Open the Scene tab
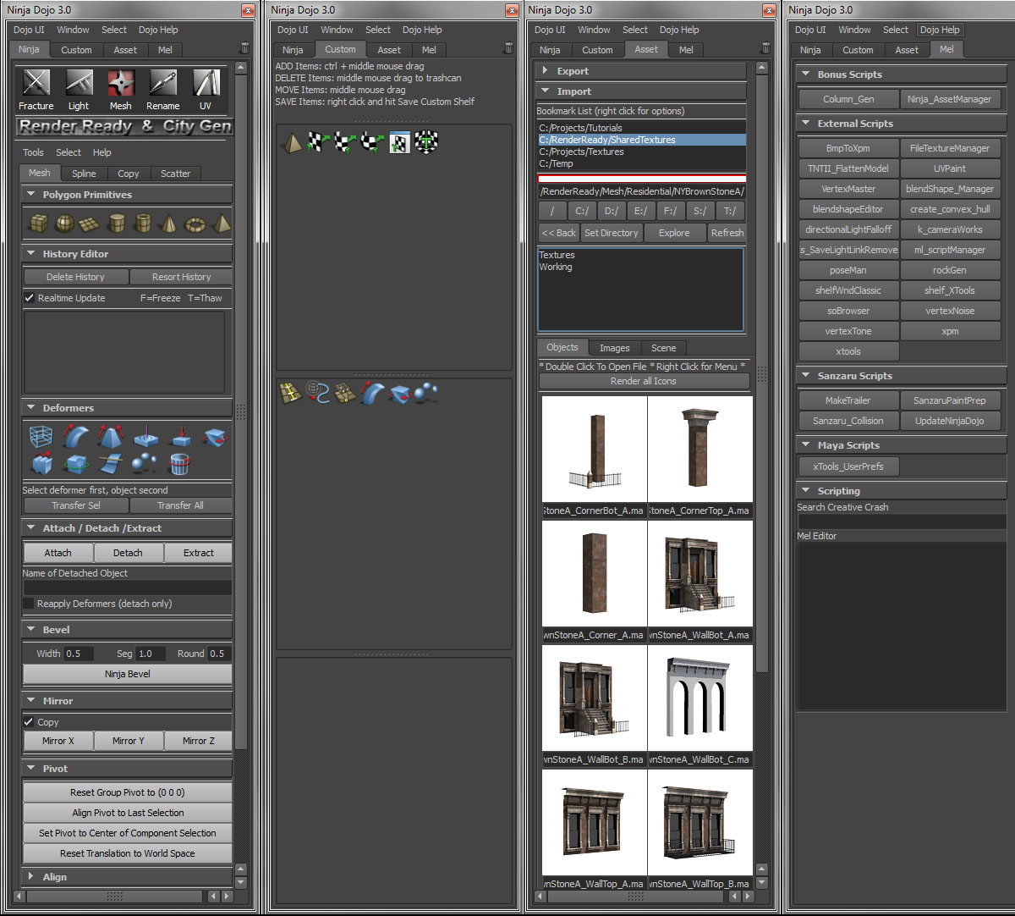Viewport: 1015px width, 916px height. pos(664,348)
